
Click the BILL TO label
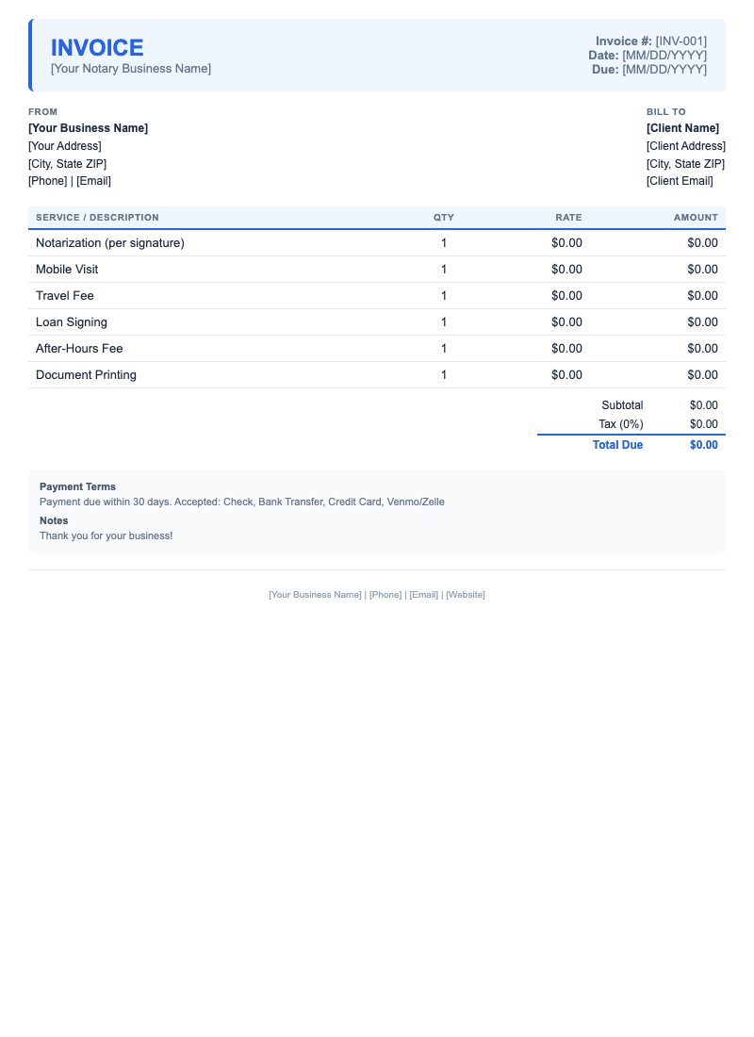point(666,112)
